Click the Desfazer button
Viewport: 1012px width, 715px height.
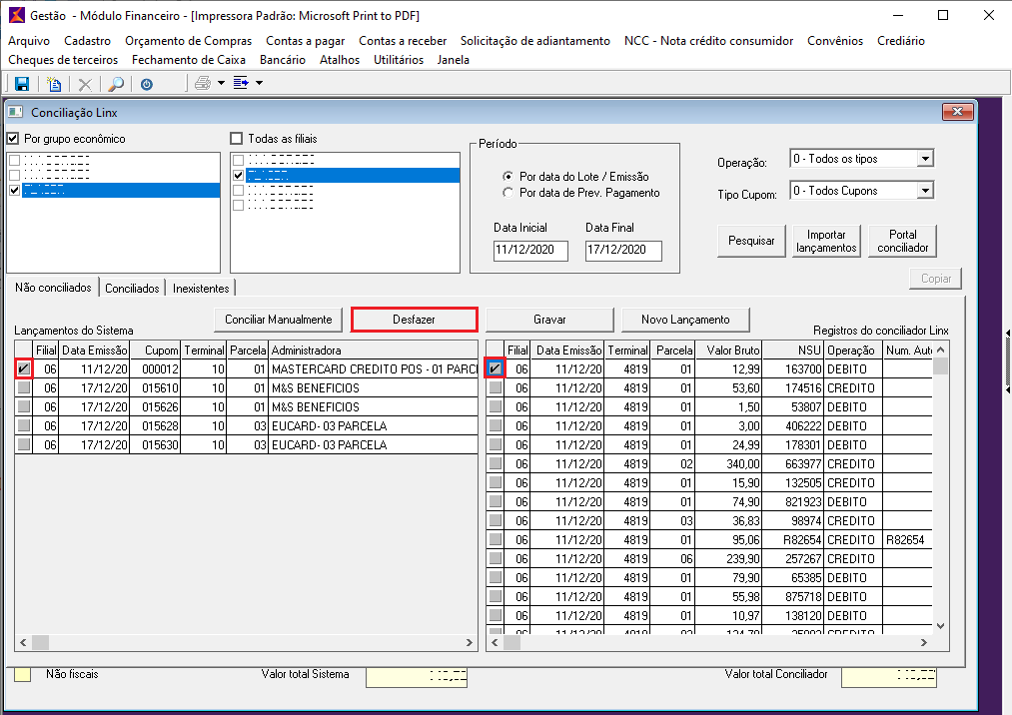(414, 320)
